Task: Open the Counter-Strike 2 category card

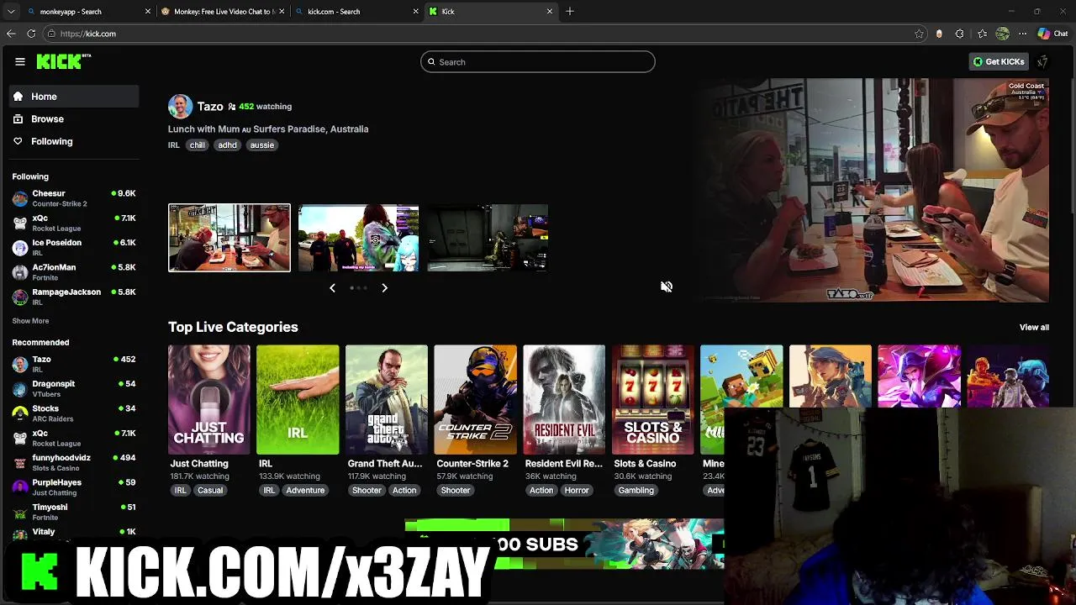Action: (x=475, y=400)
